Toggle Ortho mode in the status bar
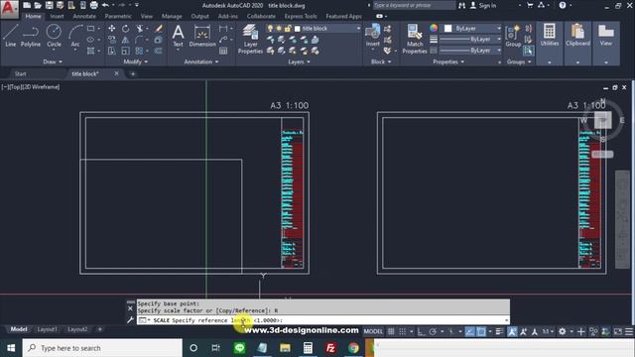635x357 pixels. click(421, 331)
